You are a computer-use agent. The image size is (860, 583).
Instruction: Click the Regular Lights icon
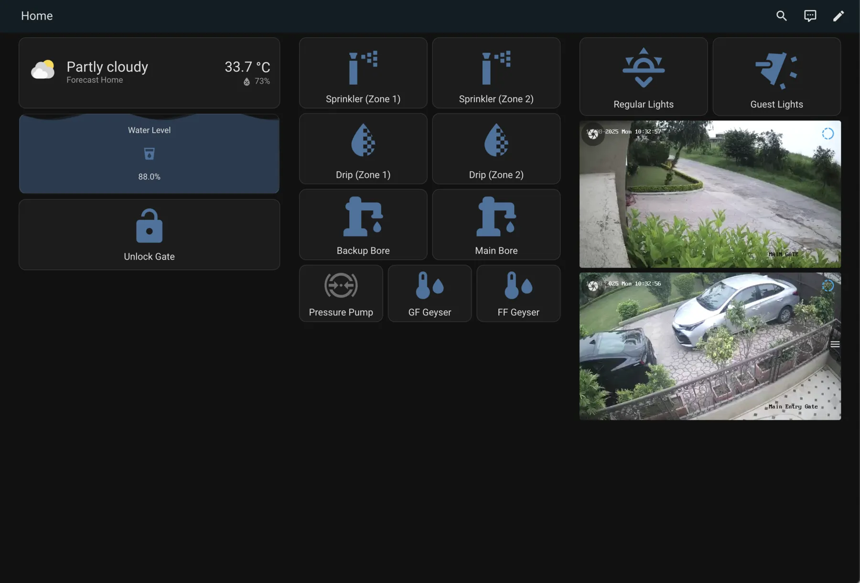pos(644,67)
